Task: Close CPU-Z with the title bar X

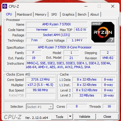Action: [113, 6]
